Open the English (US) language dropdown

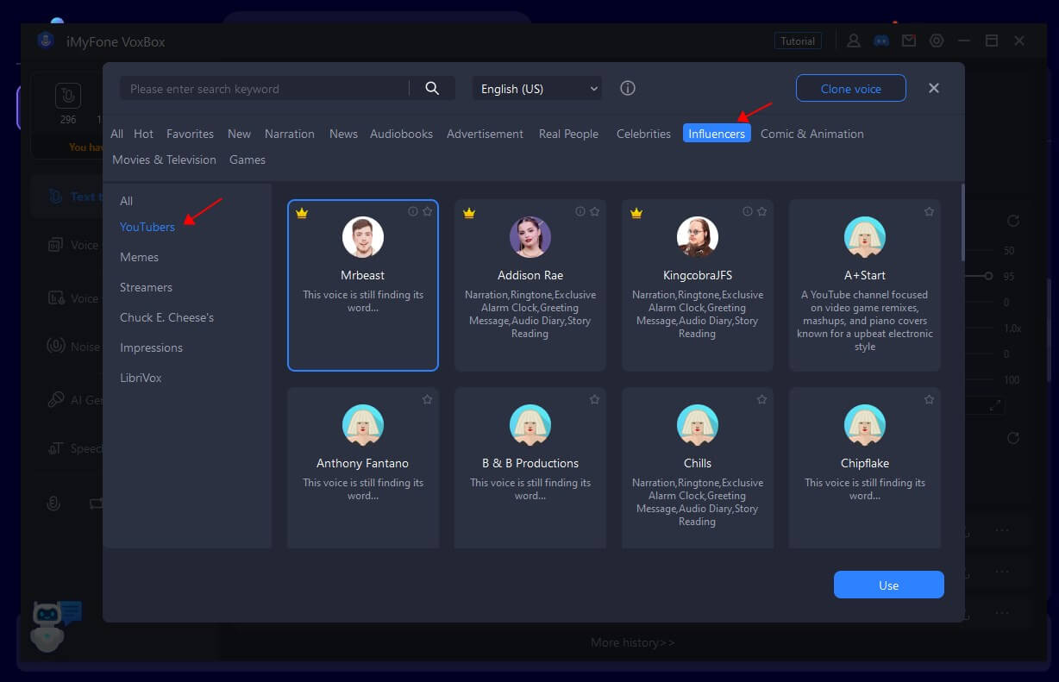[x=536, y=88]
